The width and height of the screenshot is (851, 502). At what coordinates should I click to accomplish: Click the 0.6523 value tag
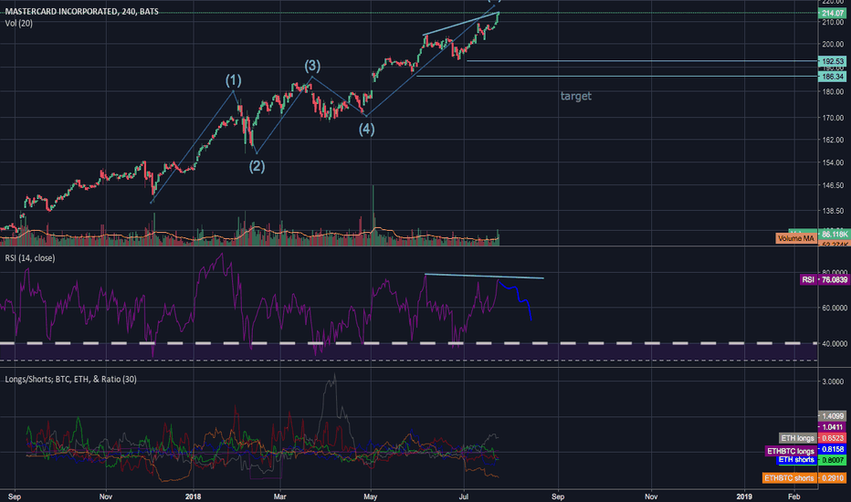pyautogui.click(x=832, y=438)
